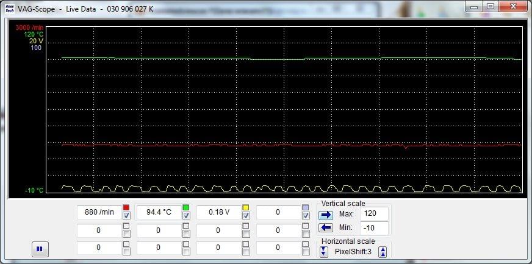Image resolution: width=532 pixels, height=264 pixels.
Task: Click the Vertical scale group label
Action: (343, 204)
